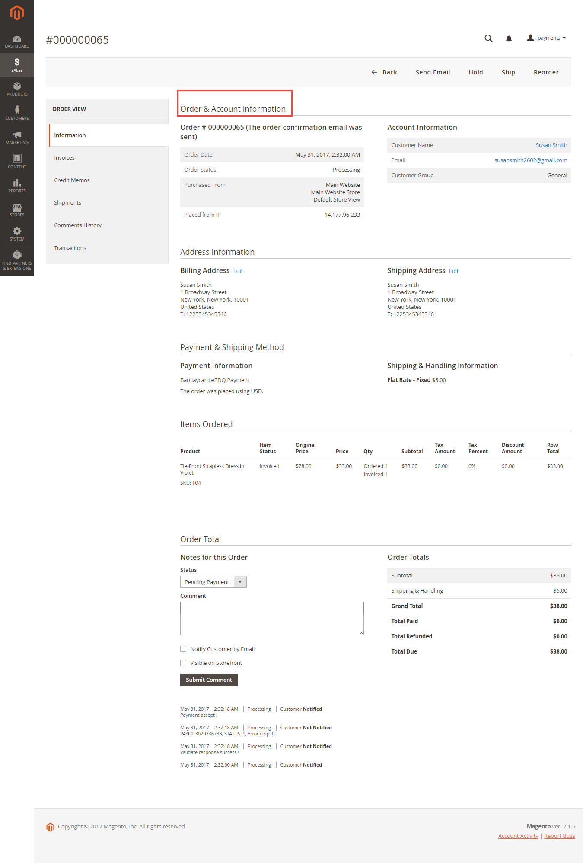Click the Magento logo icon
Viewport: 583px width, 863px height.
pos(17,13)
